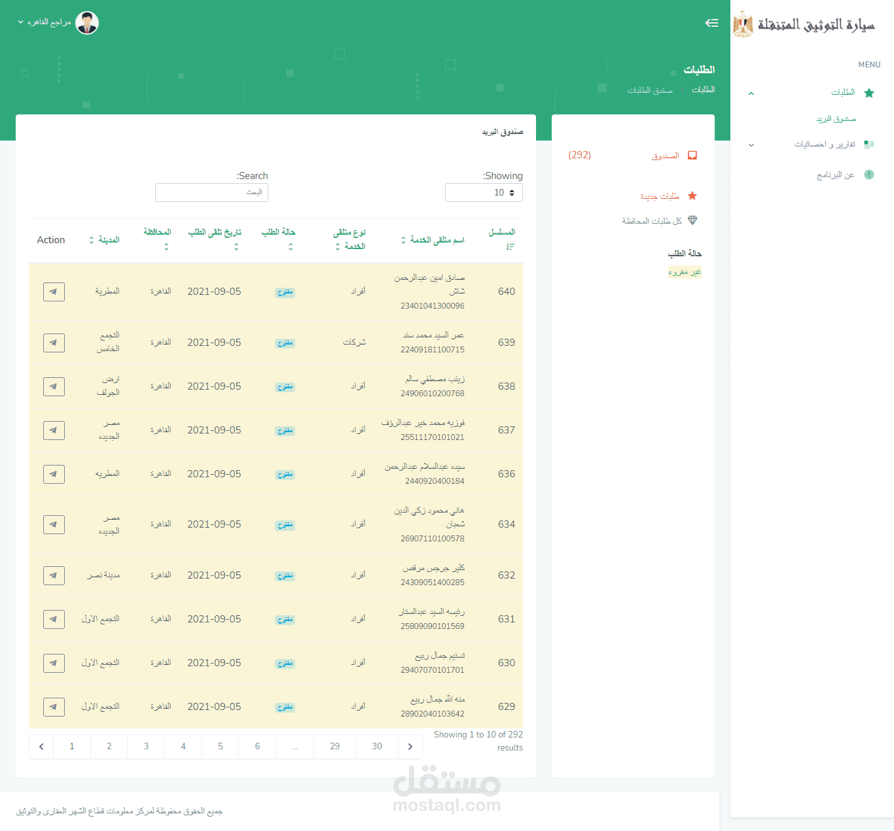Viewport: 894px width, 831px height.
Task: Click the diamond icon for كل طلبات المحافظة
Action: pos(692,220)
